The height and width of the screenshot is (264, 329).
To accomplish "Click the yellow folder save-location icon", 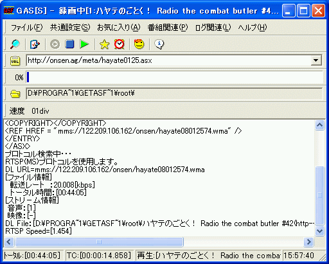I will [x=15, y=94].
